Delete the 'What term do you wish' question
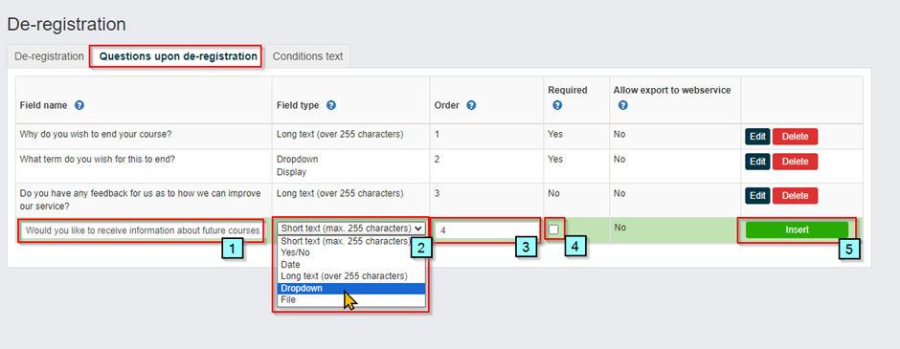This screenshot has width=900, height=349. pos(795,162)
